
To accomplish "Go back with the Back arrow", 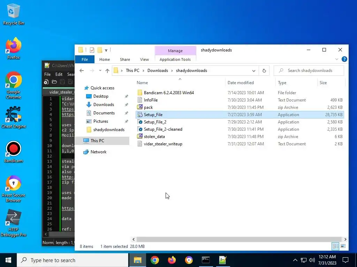I will pos(82,71).
